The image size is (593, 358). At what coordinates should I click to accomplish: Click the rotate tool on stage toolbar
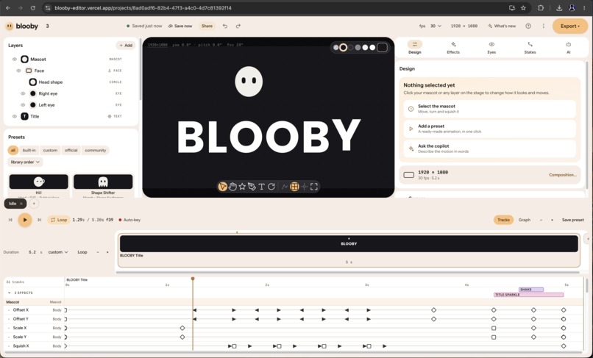coord(271,187)
